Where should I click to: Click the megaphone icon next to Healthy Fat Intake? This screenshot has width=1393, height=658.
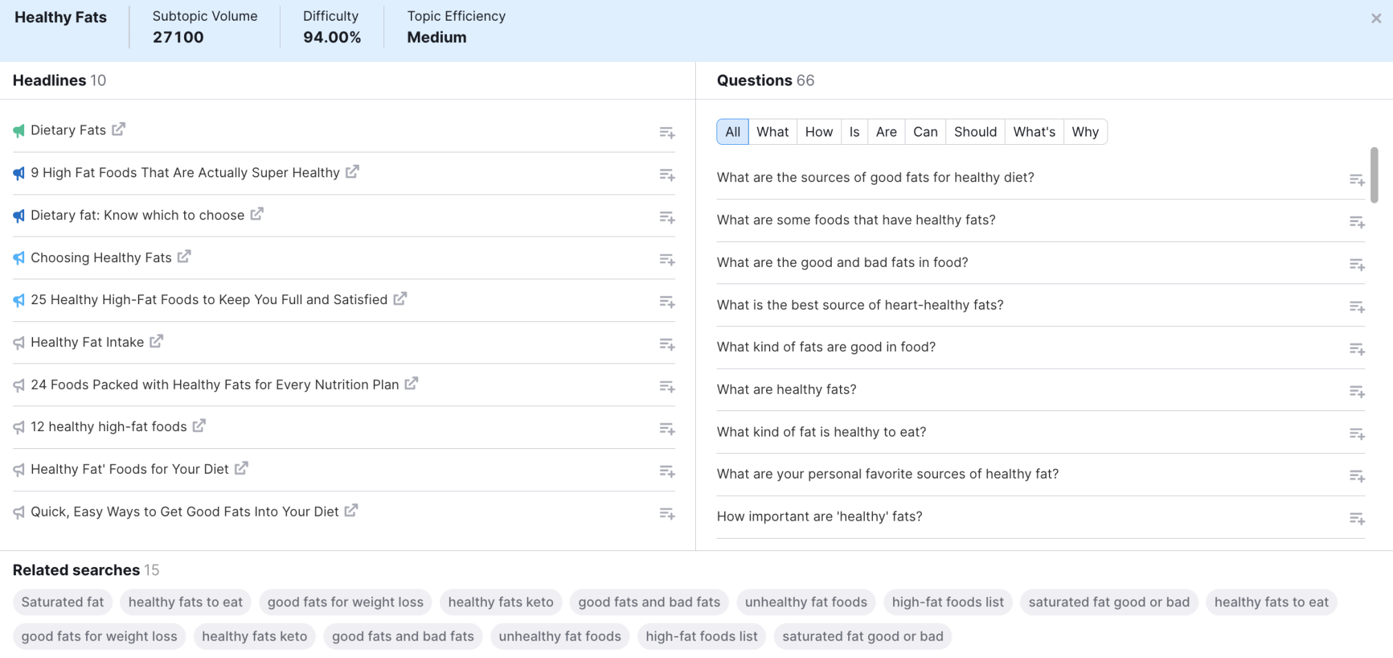19,343
